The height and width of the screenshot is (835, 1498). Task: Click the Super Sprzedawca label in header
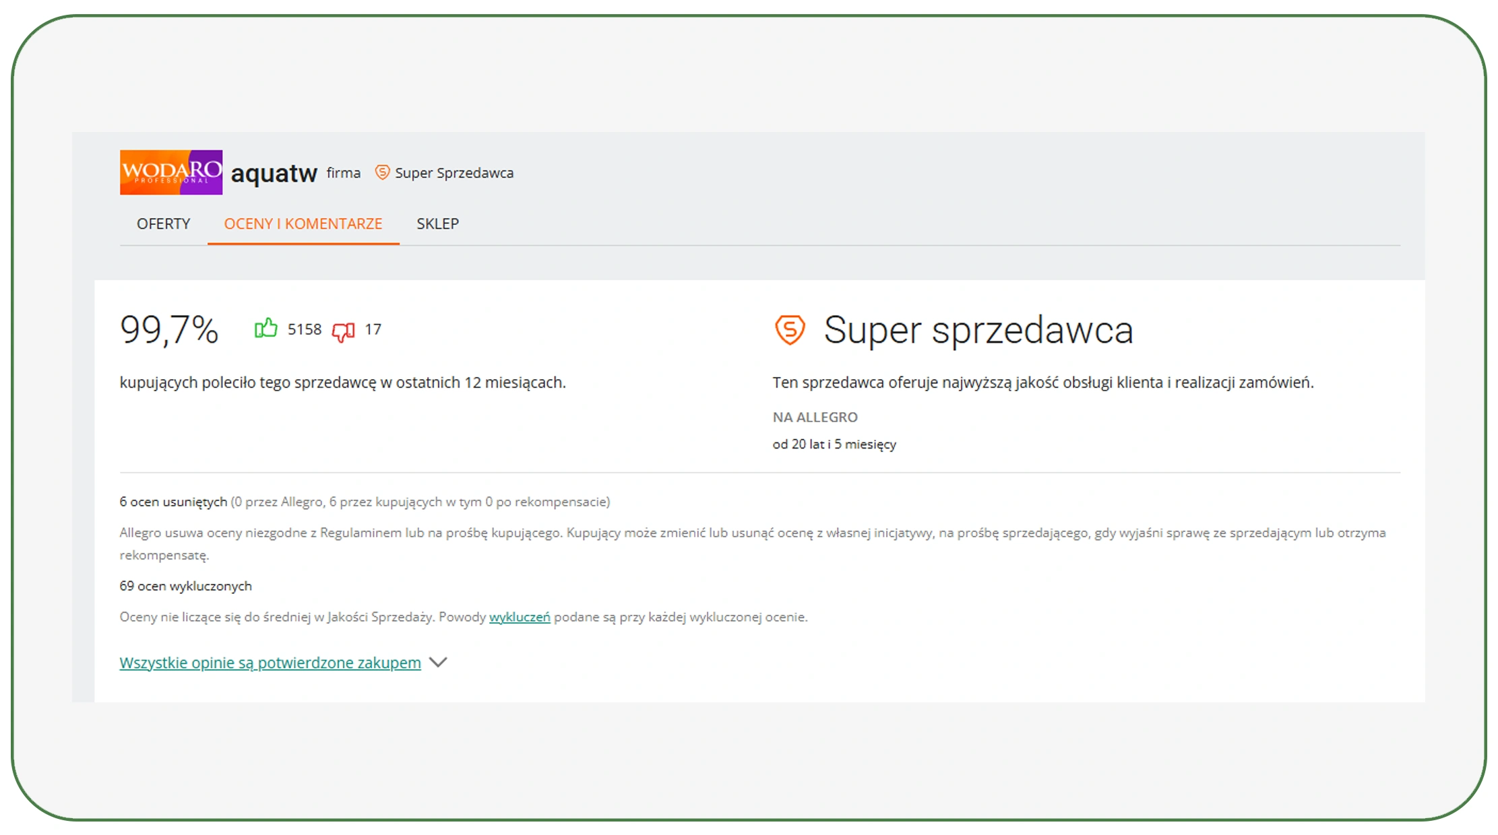coord(454,173)
